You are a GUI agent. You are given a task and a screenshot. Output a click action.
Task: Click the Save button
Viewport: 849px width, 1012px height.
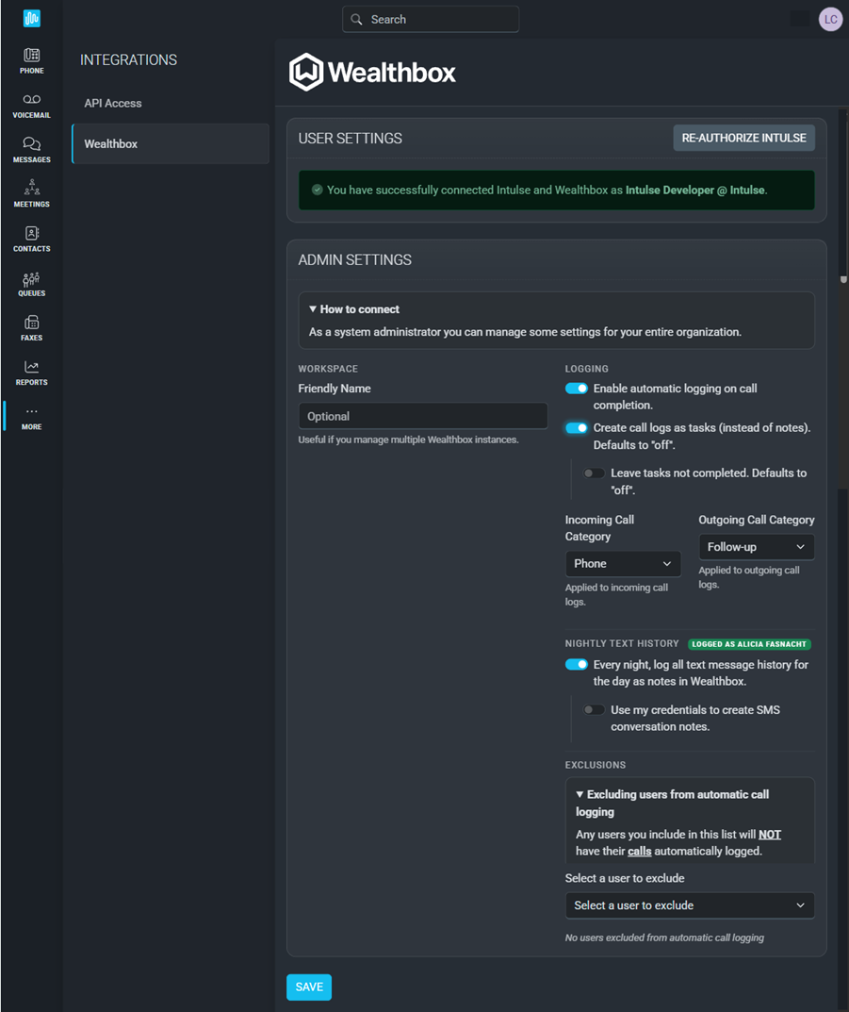pyautogui.click(x=309, y=987)
